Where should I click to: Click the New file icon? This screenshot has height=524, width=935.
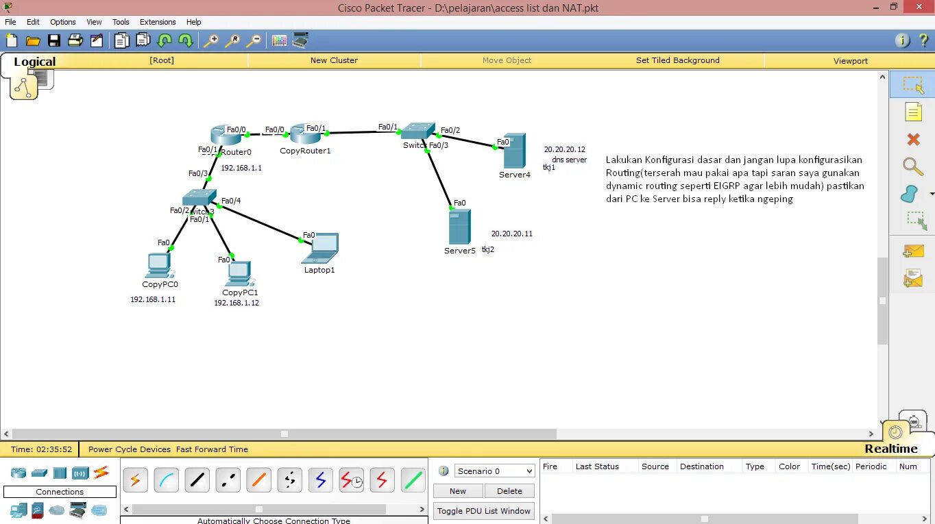click(12, 41)
